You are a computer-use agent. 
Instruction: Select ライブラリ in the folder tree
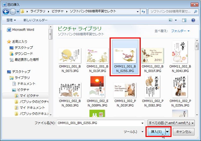tap(20, 78)
